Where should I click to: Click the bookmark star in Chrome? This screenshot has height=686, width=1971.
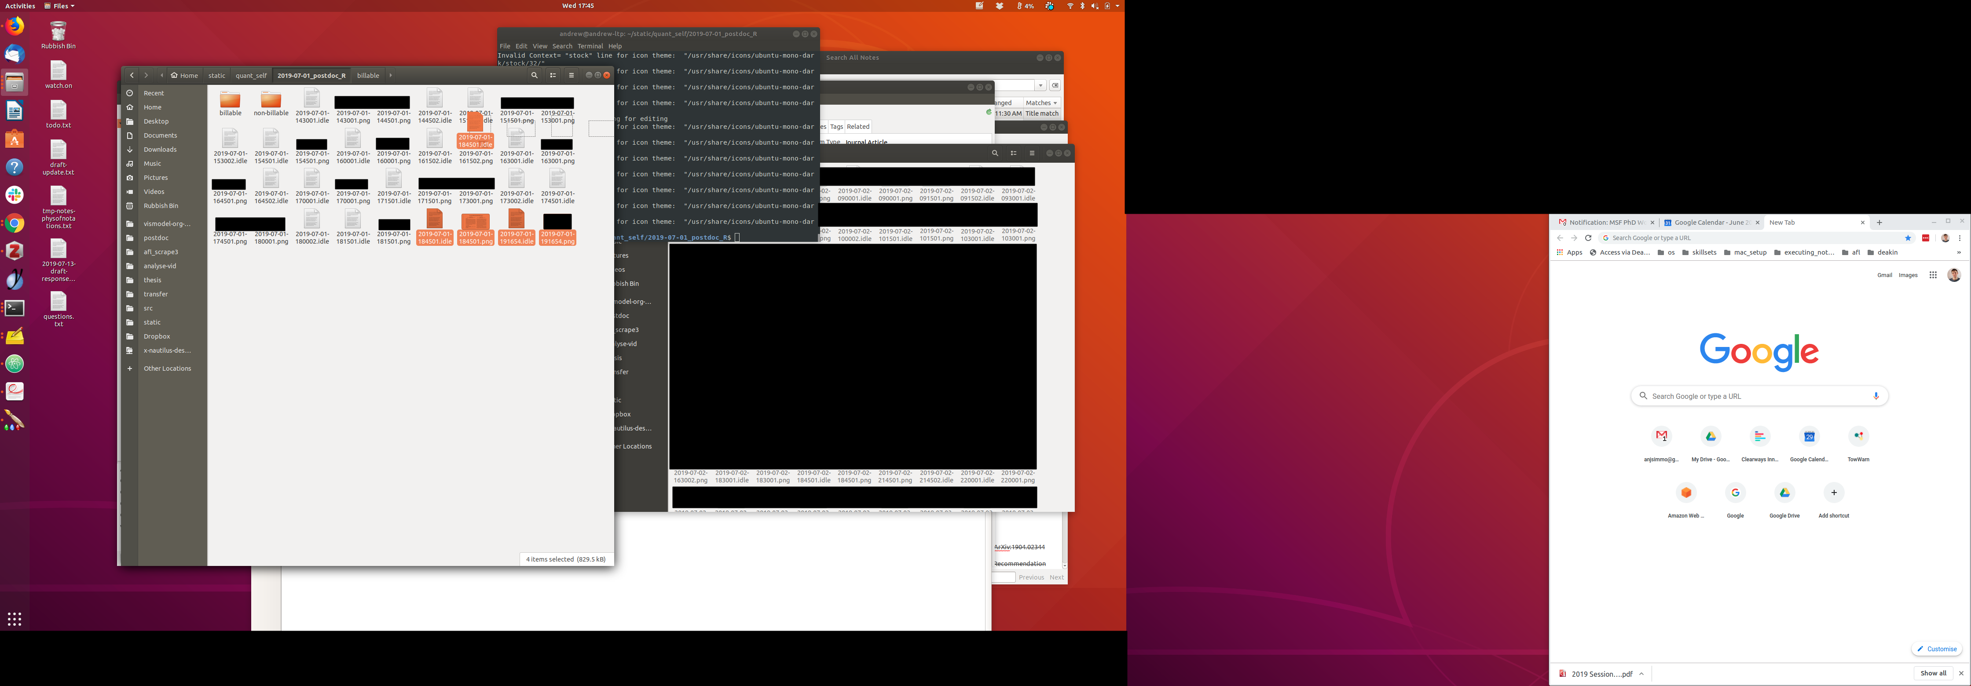click(1908, 238)
